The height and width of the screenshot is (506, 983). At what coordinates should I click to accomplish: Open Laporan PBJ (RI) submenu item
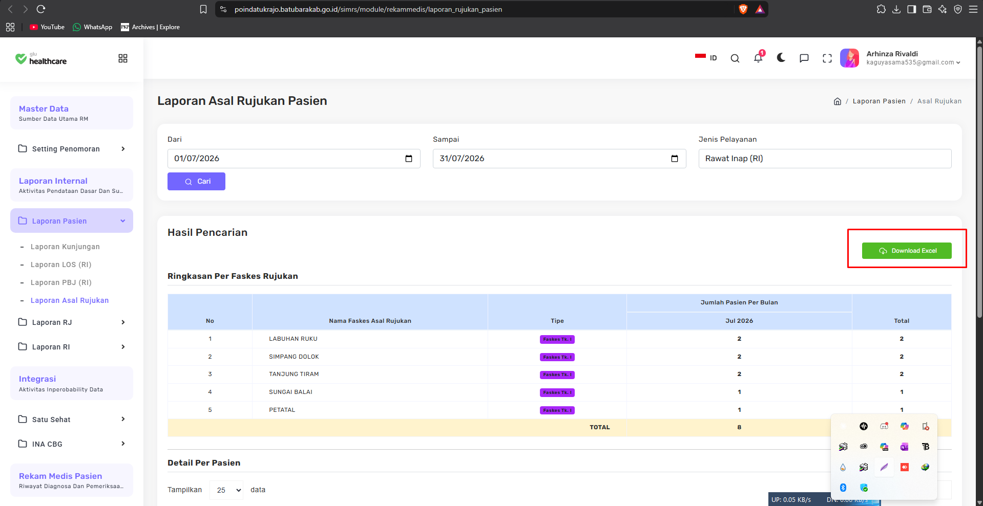(61, 282)
